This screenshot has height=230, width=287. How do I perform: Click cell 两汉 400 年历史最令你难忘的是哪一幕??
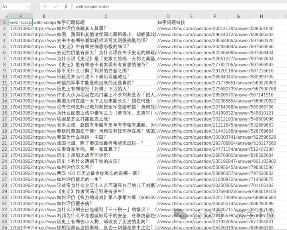(x=106, y=173)
